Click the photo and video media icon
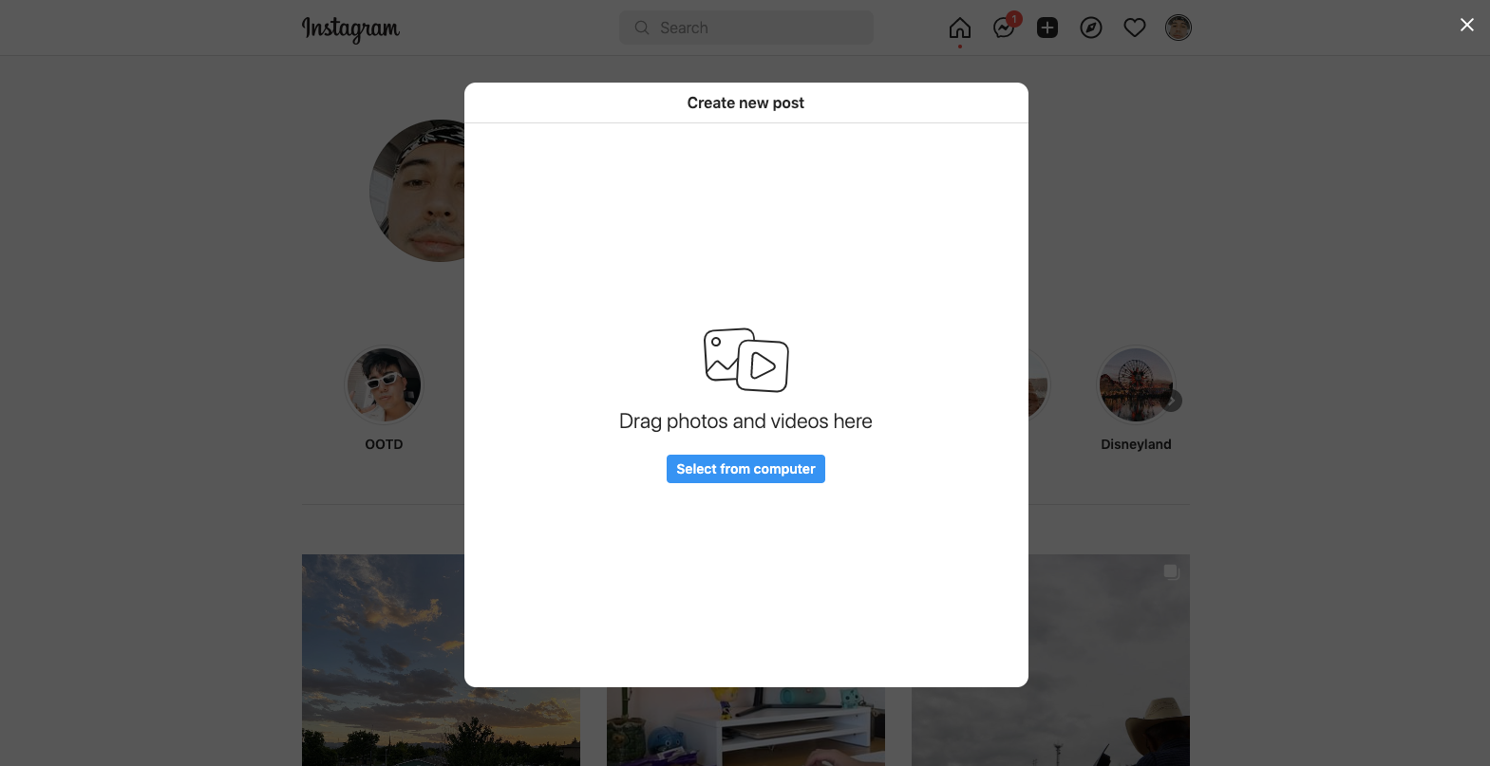The image size is (1490, 766). (x=745, y=360)
